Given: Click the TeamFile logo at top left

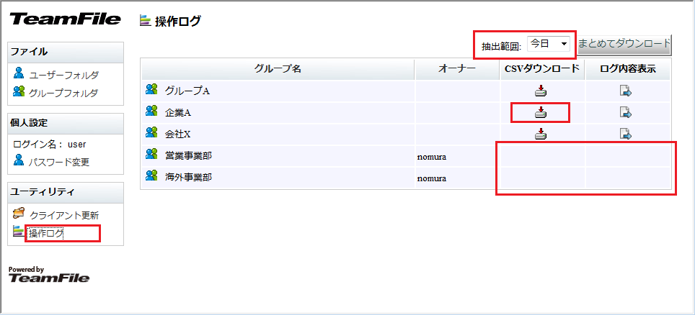Looking at the screenshot, I should [x=64, y=19].
